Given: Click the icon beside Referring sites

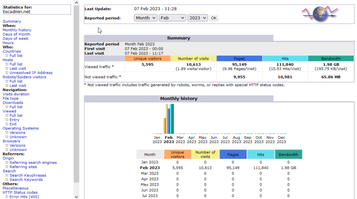Looking at the screenshot, I should (7, 167).
